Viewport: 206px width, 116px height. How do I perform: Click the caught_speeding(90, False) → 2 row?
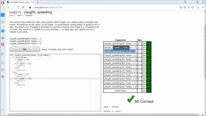[127, 87]
